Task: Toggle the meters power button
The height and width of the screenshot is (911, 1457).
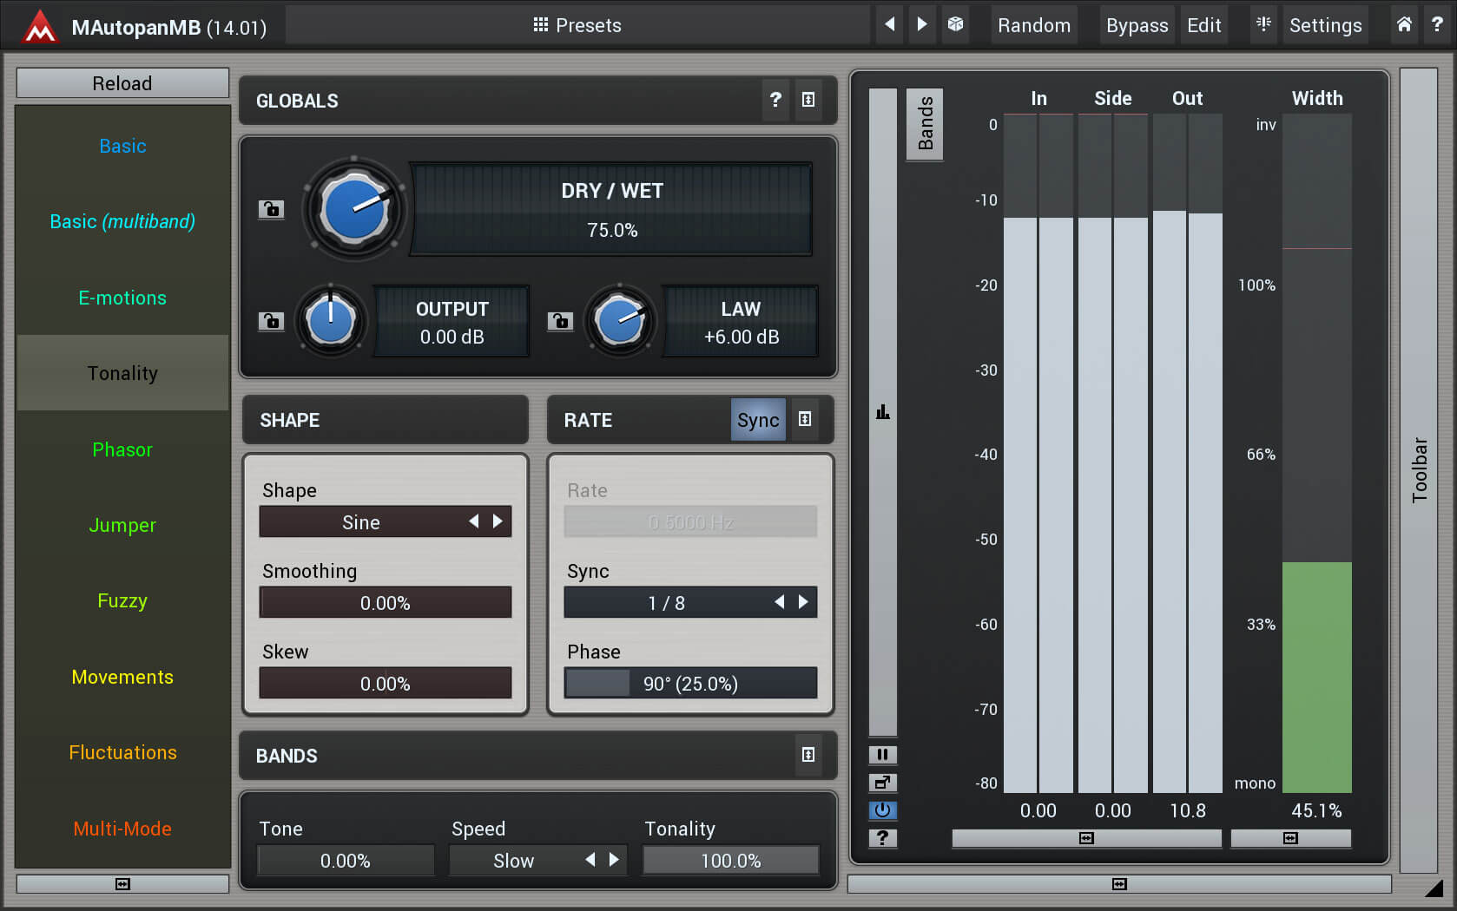Action: (x=882, y=809)
